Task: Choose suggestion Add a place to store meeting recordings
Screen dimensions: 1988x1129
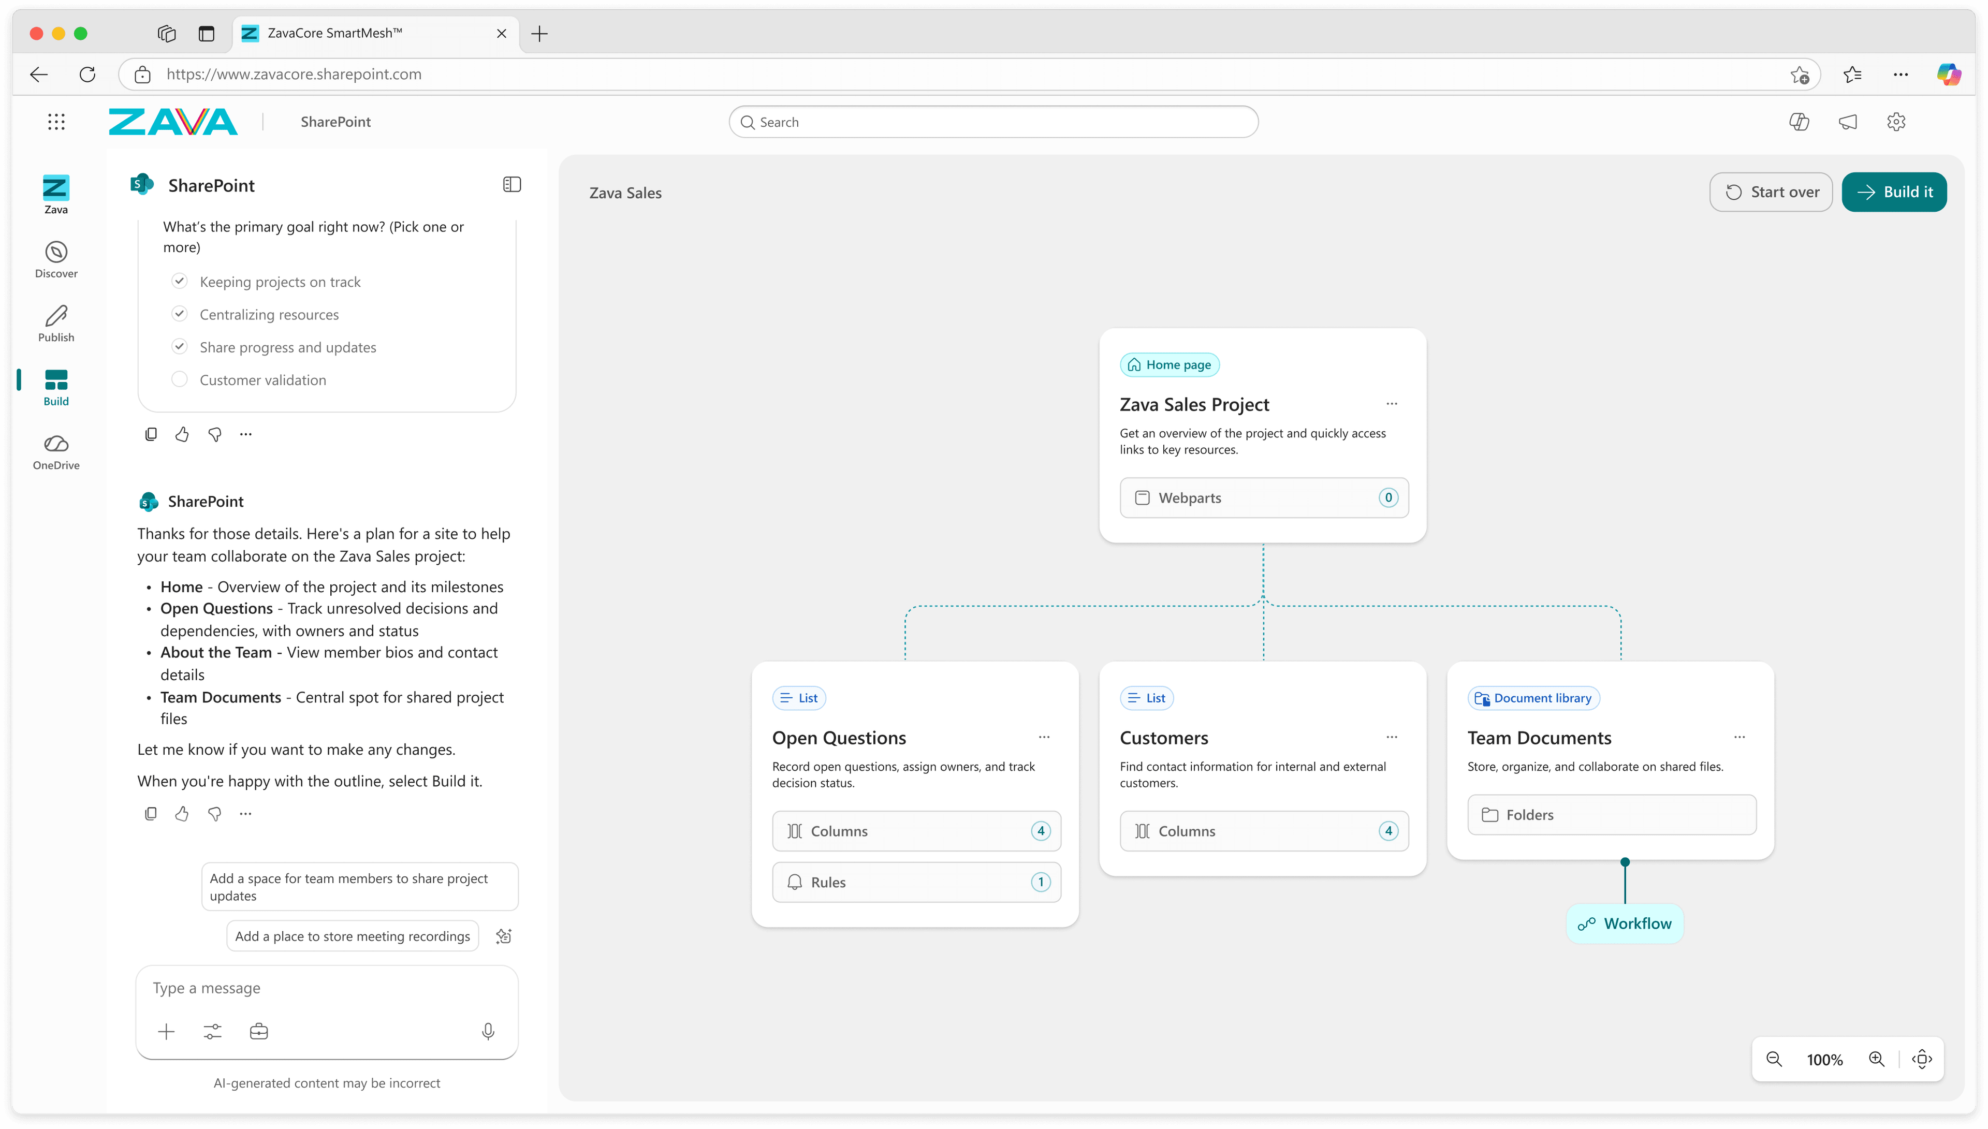Action: pyautogui.click(x=353, y=936)
